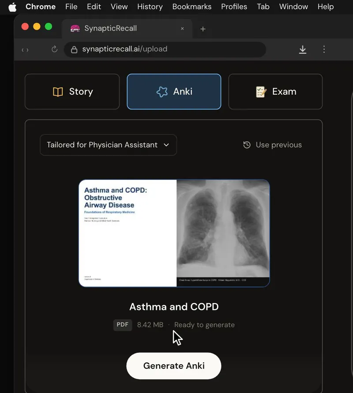This screenshot has width=353, height=393.
Task: Switch to Exam mode
Action: click(275, 92)
